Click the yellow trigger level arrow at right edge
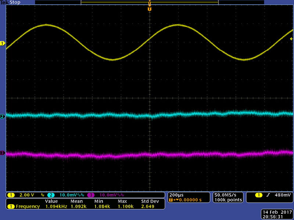Viewport: 294px width, 220px height. pos(291,39)
